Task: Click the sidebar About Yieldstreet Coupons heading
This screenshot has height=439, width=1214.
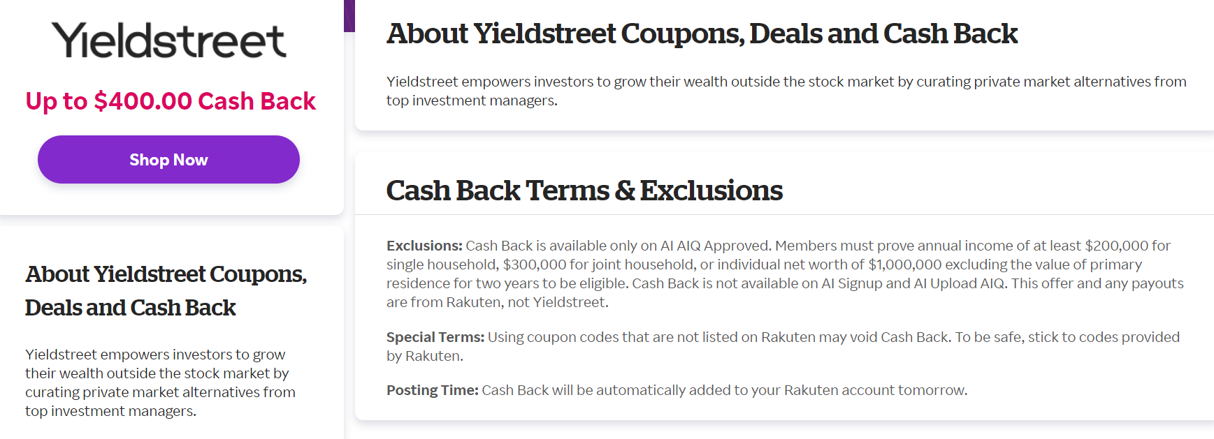Action: tap(166, 290)
